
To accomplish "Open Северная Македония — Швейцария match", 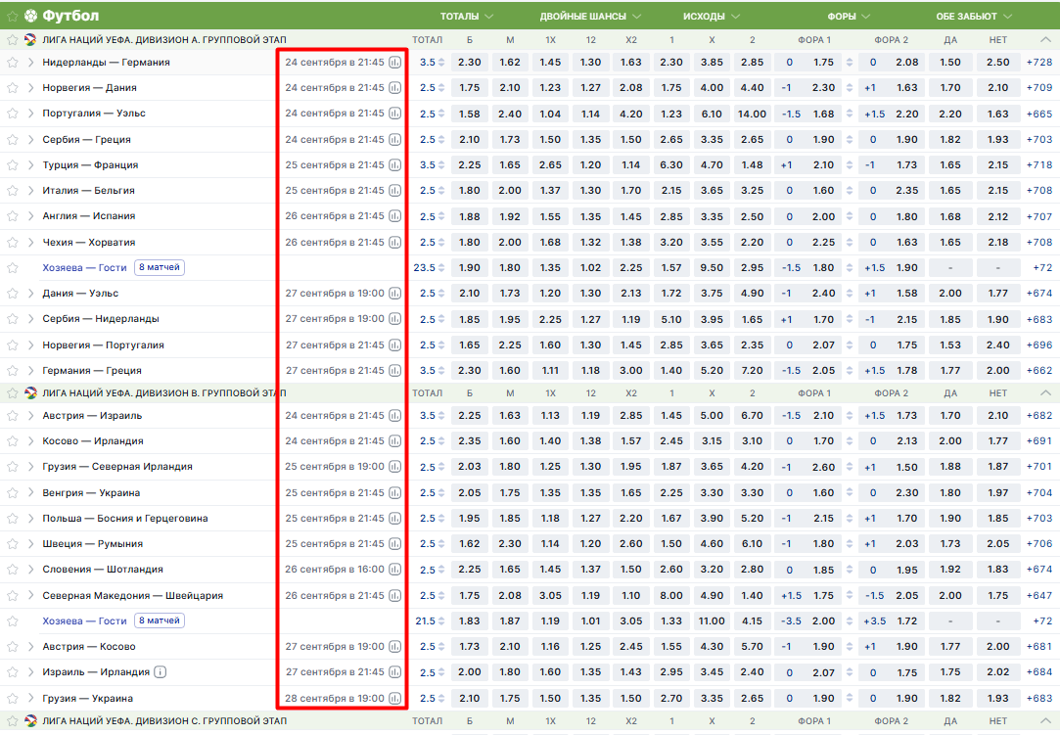I will (132, 596).
